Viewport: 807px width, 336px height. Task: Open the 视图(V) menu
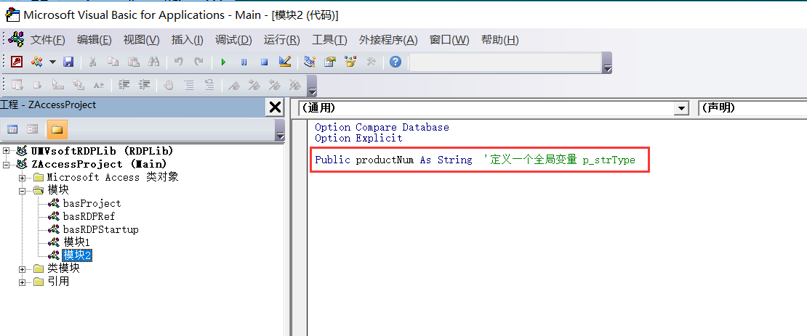pyautogui.click(x=142, y=40)
